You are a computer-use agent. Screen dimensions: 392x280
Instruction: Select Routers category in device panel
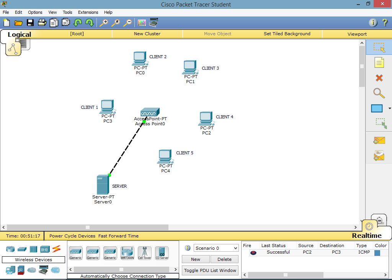coord(10,249)
